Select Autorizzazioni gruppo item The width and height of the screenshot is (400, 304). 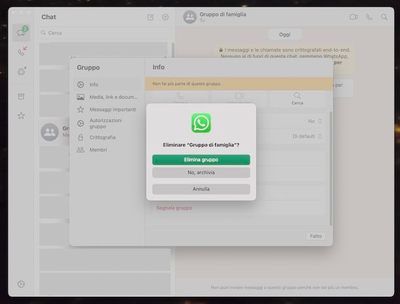(x=107, y=123)
